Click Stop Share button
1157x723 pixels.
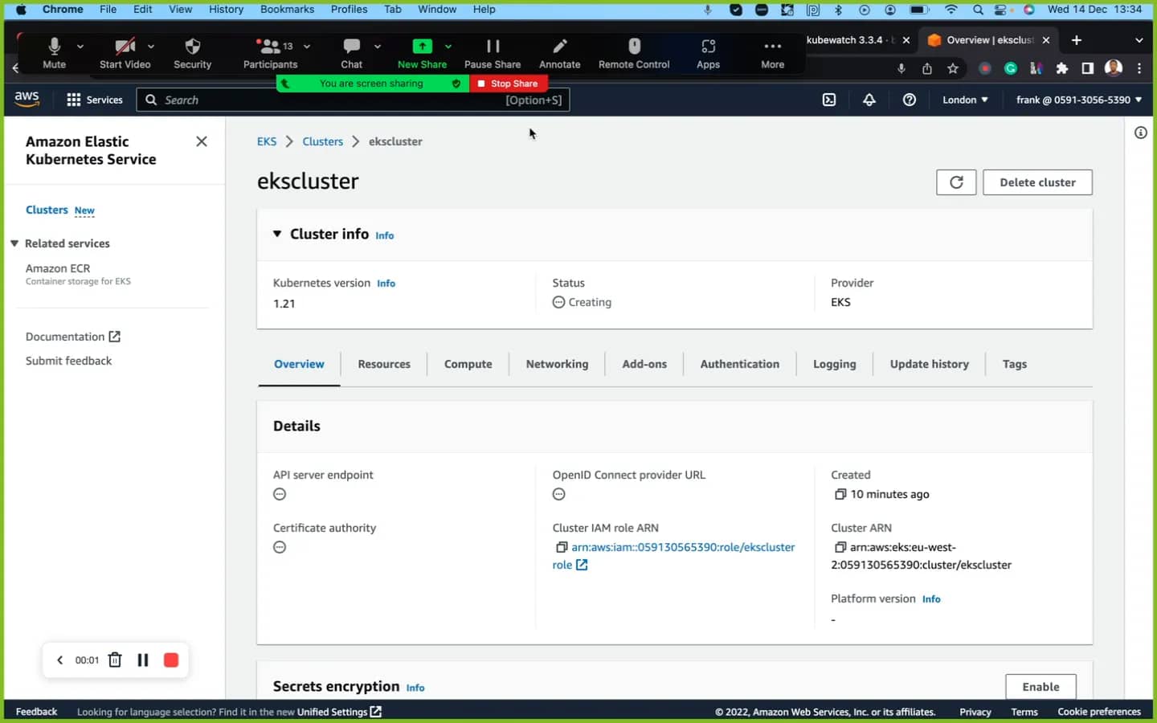pyautogui.click(x=508, y=84)
